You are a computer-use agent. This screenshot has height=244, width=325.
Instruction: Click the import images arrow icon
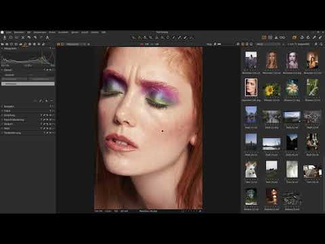[x=5, y=37]
